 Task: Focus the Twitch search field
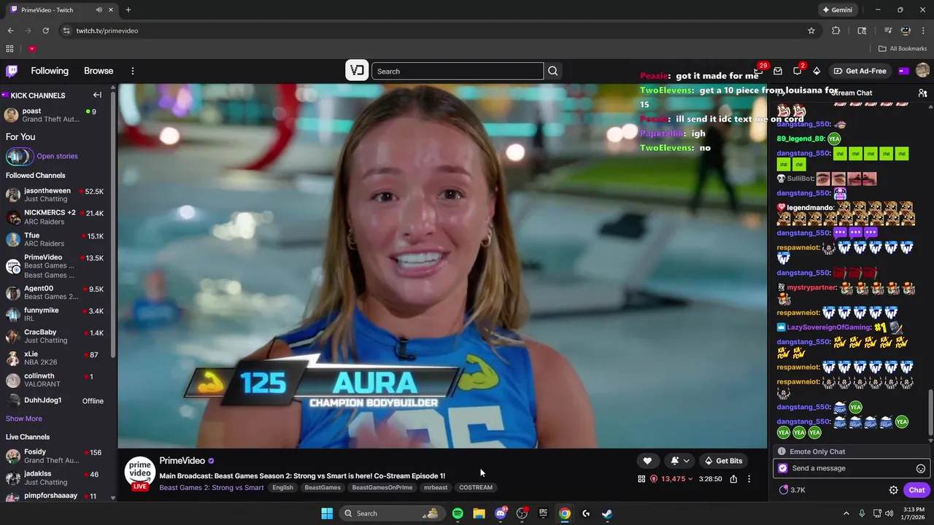click(458, 71)
